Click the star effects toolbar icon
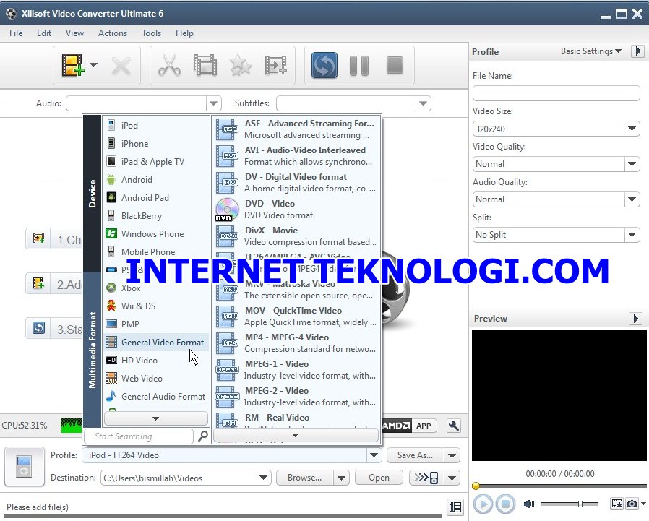This screenshot has width=649, height=521. coord(241,65)
